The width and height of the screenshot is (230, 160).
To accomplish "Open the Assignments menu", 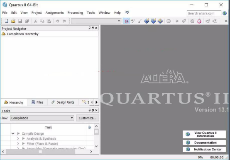I will click(x=54, y=12).
